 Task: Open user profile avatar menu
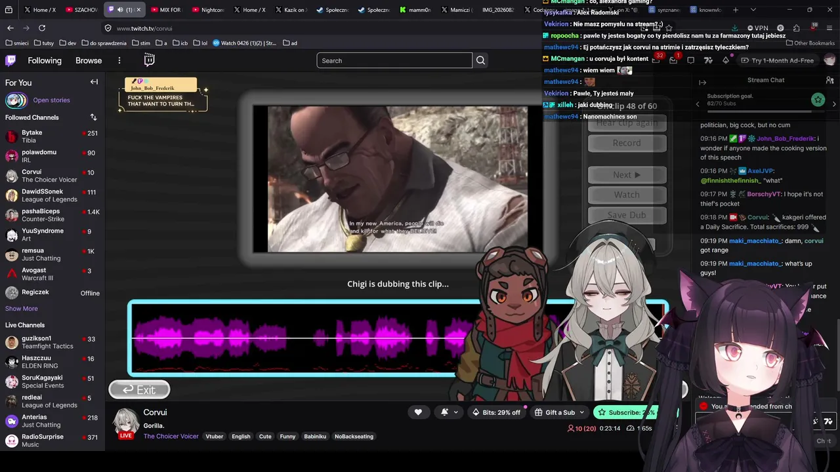[829, 60]
